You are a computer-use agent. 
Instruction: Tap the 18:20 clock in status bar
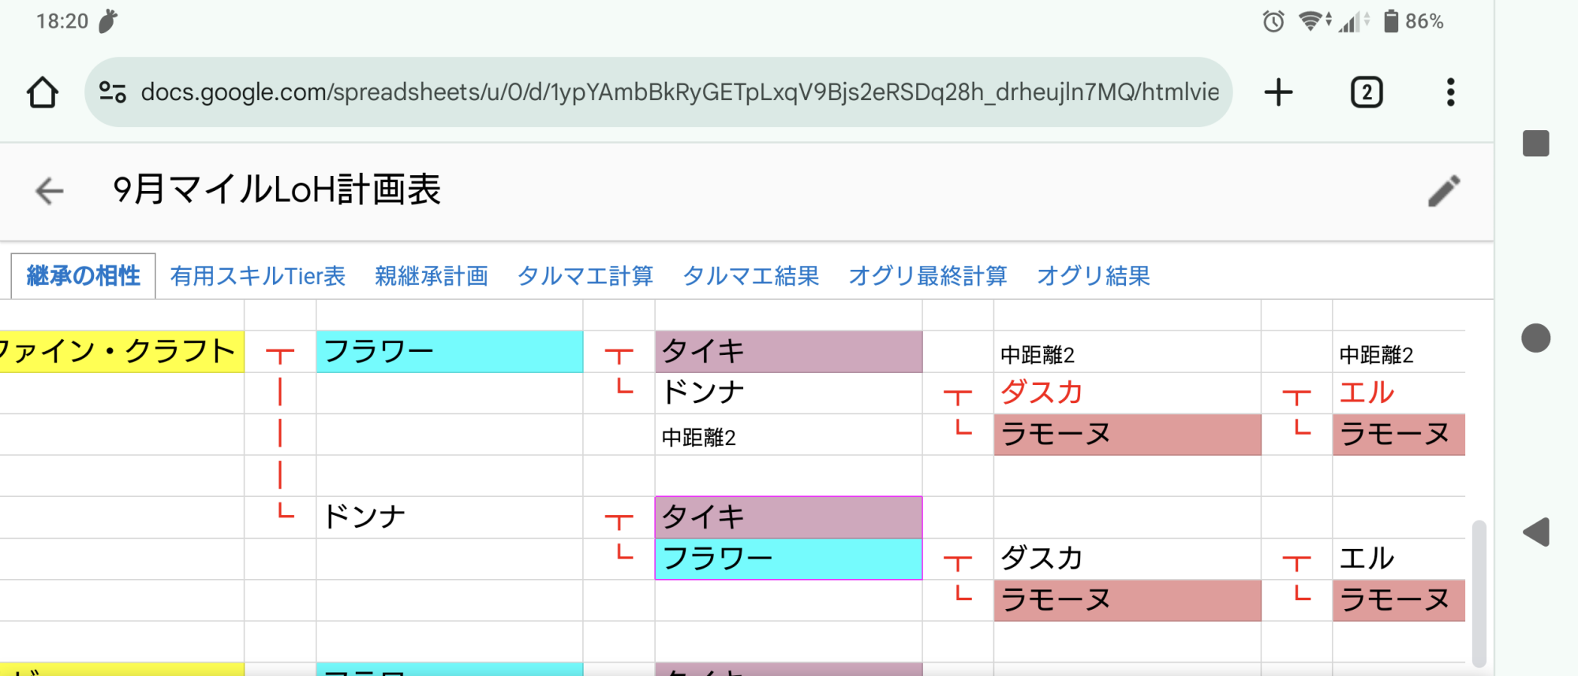62,21
